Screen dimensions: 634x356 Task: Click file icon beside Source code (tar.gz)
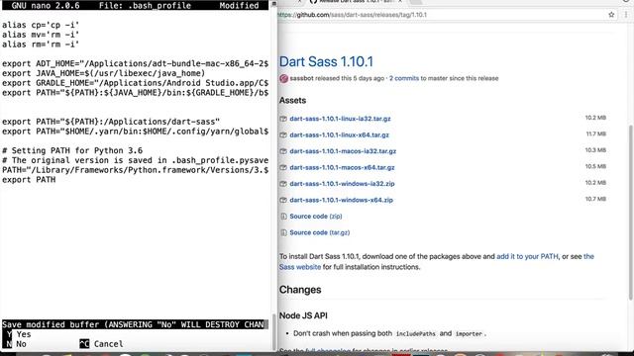[283, 232]
